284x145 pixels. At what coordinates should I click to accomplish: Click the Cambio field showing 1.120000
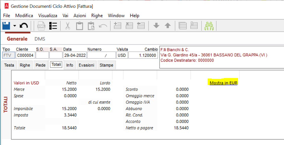(143, 55)
